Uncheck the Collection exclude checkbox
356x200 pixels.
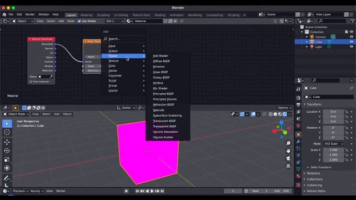(x=347, y=32)
